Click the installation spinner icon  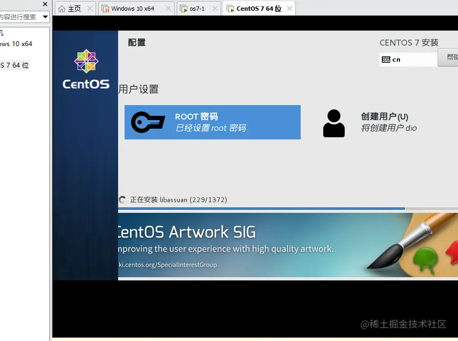122,200
